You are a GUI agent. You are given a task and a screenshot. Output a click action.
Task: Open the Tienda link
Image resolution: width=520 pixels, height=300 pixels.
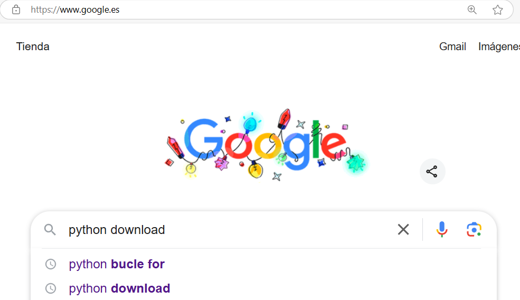33,46
